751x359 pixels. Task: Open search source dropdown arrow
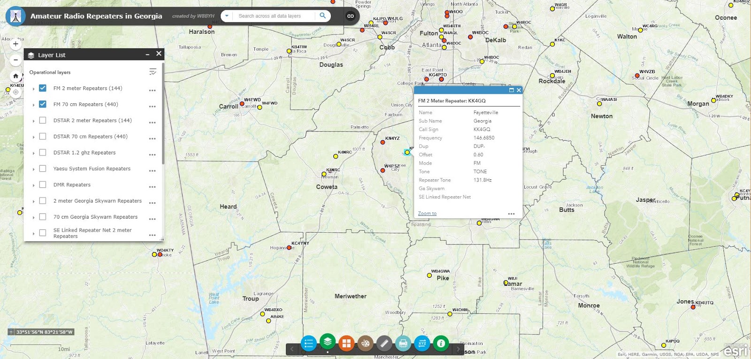pos(227,16)
